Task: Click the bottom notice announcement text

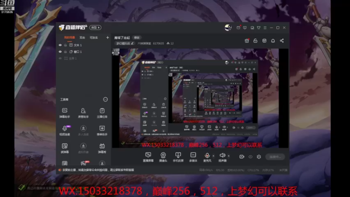Action: click(x=98, y=170)
